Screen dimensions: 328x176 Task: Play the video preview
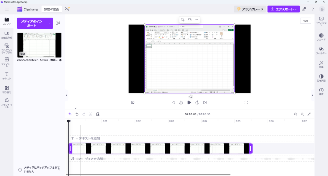click(189, 102)
